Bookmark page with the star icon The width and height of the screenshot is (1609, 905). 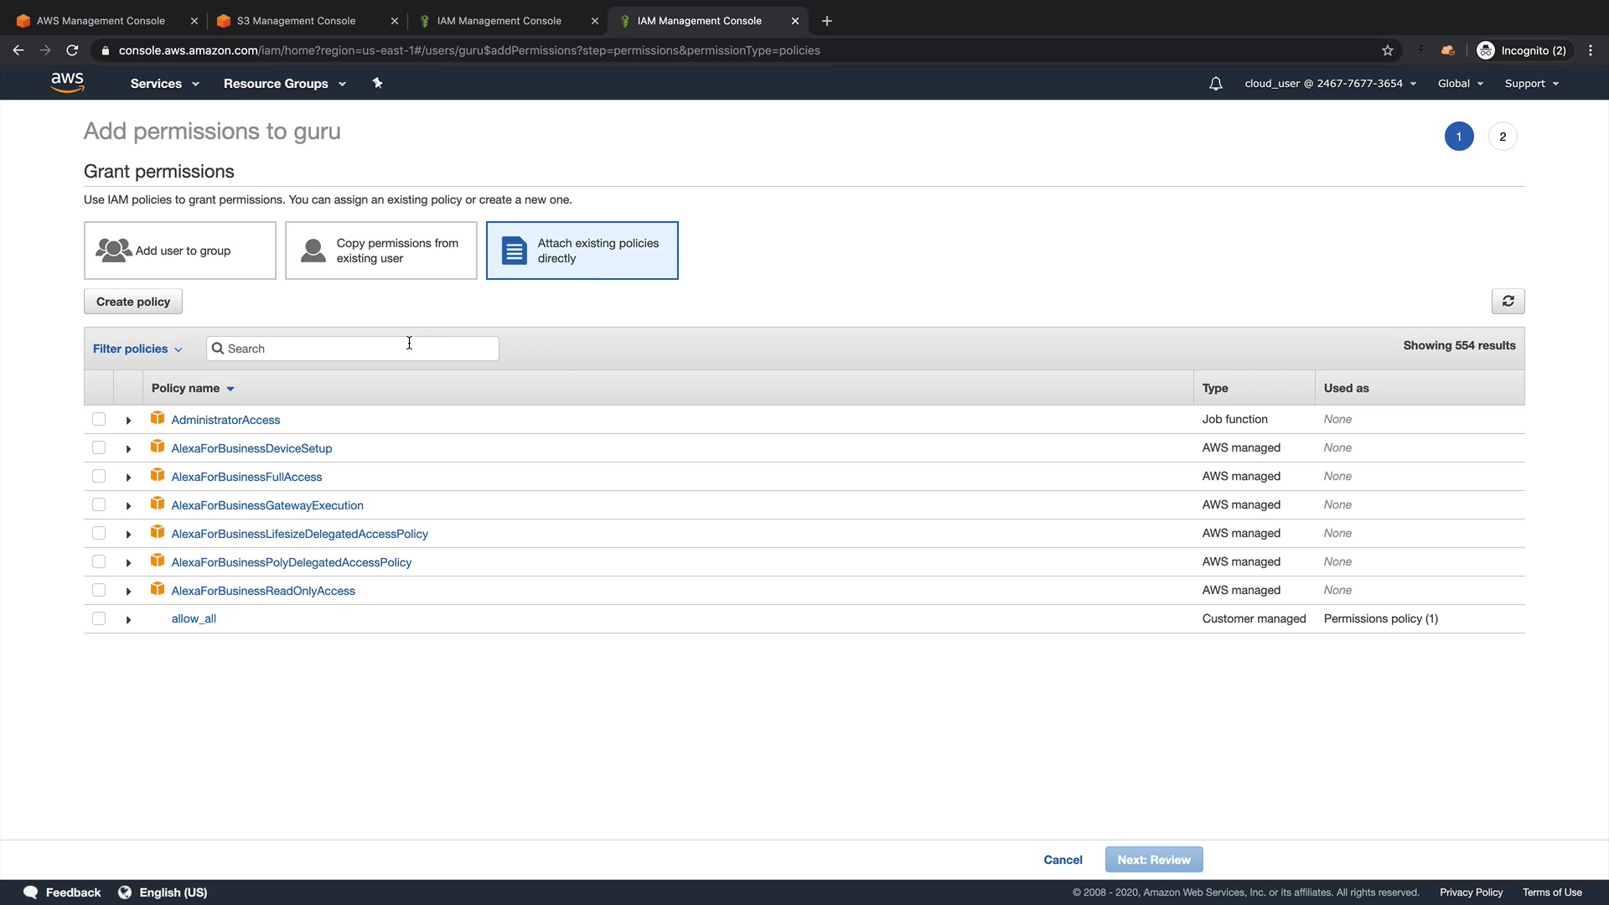coord(1388,50)
